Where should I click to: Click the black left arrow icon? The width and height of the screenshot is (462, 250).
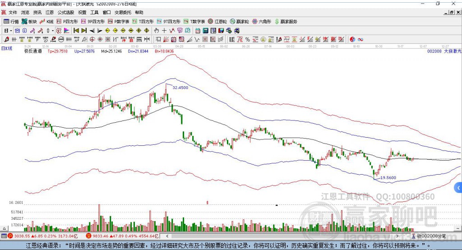coord(92,30)
